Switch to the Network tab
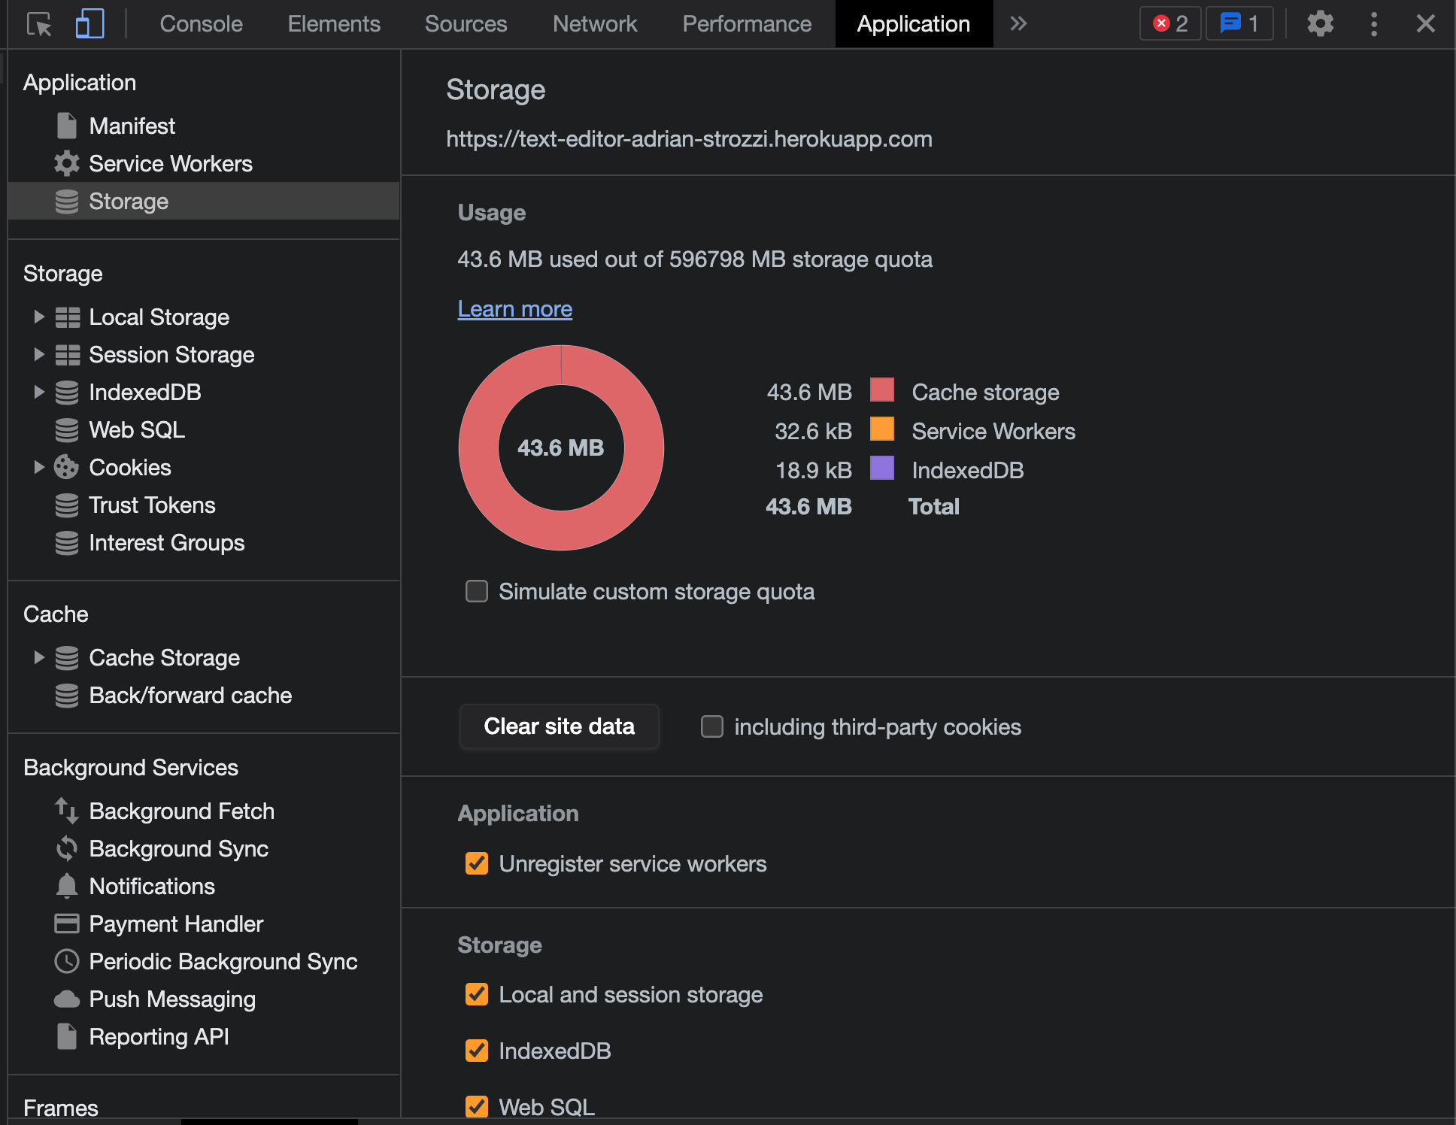 (x=594, y=24)
